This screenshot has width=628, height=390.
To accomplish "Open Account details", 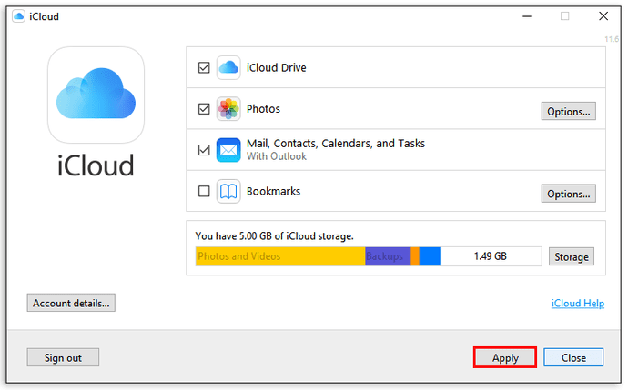I will point(71,303).
